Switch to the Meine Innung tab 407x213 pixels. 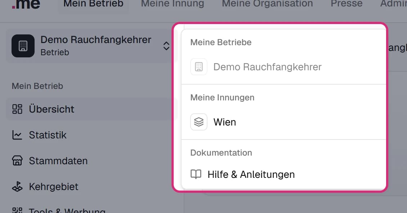point(173,4)
